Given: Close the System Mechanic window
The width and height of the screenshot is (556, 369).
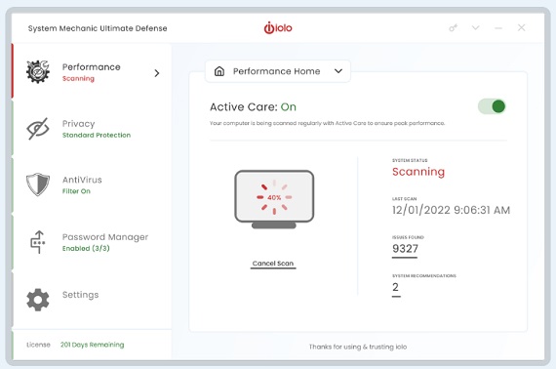Looking at the screenshot, I should point(521,27).
